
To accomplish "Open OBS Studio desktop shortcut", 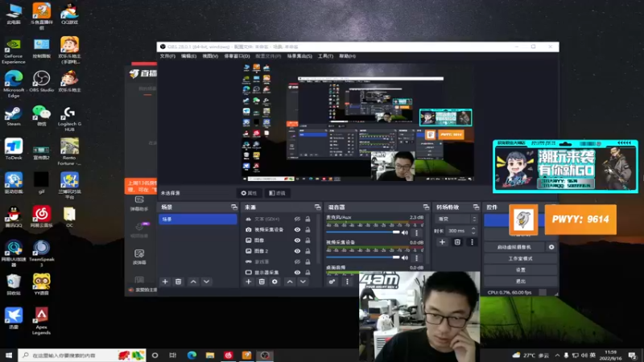I will (42, 81).
